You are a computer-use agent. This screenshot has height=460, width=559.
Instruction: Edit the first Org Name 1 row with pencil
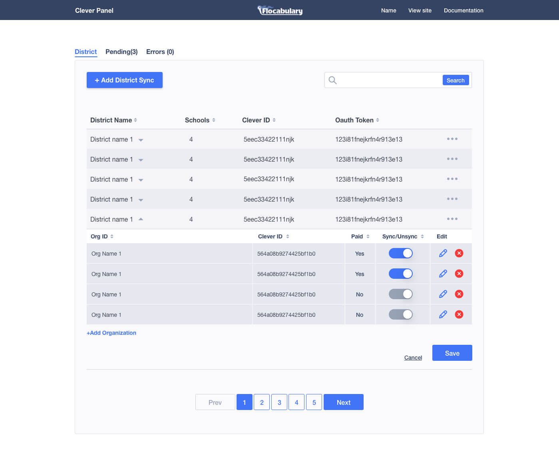pyautogui.click(x=443, y=253)
